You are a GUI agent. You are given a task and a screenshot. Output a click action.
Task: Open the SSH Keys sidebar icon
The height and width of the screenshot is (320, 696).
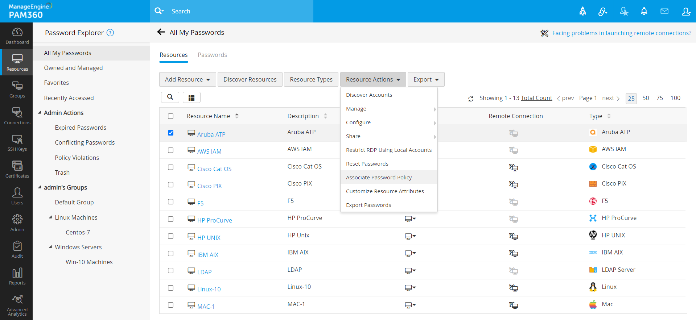click(x=17, y=143)
